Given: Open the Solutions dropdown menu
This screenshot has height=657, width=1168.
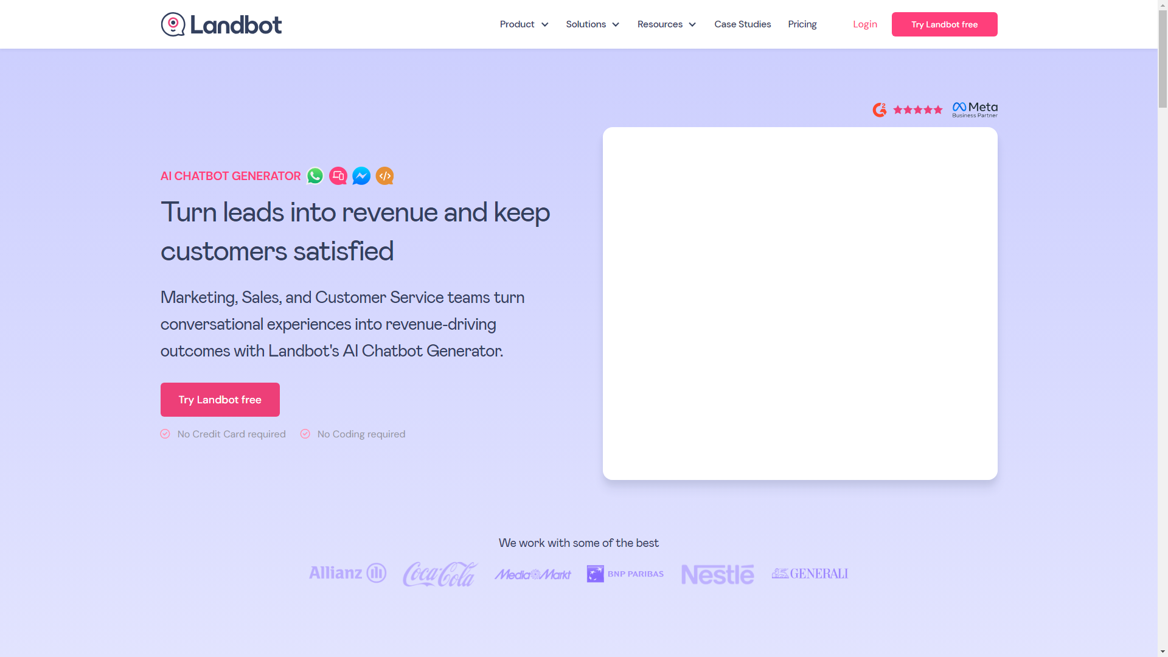Looking at the screenshot, I should click(593, 24).
